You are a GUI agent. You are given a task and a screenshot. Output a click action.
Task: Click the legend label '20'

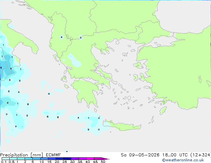point(57,162)
